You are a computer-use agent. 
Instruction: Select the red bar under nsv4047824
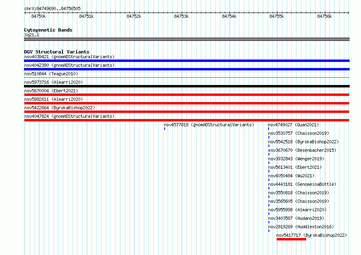click(x=187, y=120)
